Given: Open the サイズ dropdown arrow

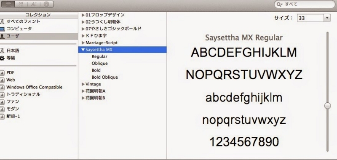Looking at the screenshot, I should [x=327, y=18].
